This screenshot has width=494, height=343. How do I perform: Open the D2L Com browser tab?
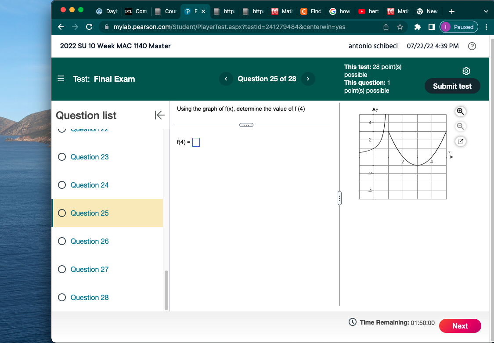point(136,11)
